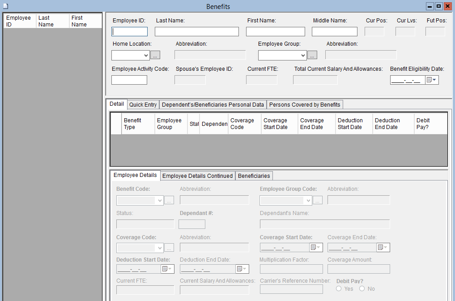
Task: Switch to Employee Details Continued tab
Action: (197, 176)
